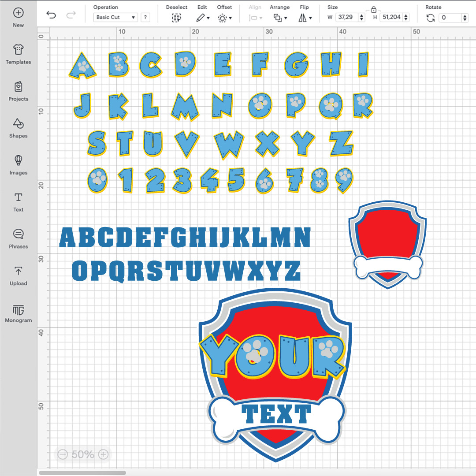The width and height of the screenshot is (476, 476).
Task: Click the Deselect tool
Action: point(176,18)
